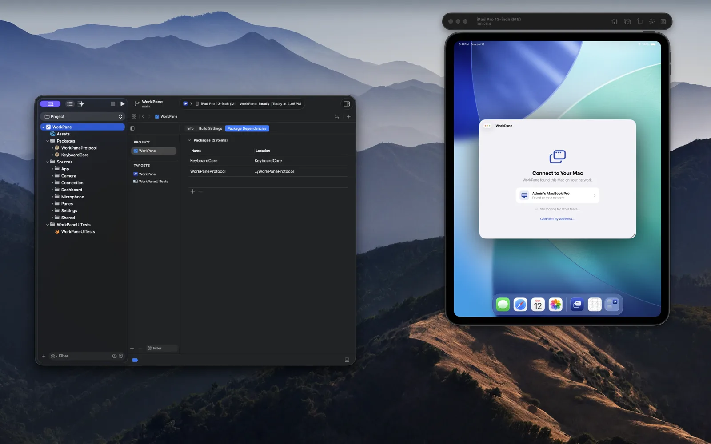This screenshot has width=711, height=444.
Task: Open the related items grid menu
Action: click(134, 116)
